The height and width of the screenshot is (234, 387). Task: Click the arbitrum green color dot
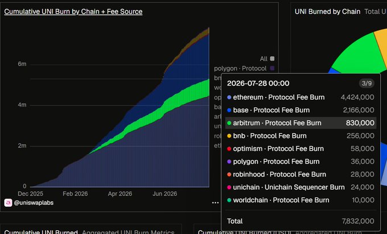[x=229, y=123]
